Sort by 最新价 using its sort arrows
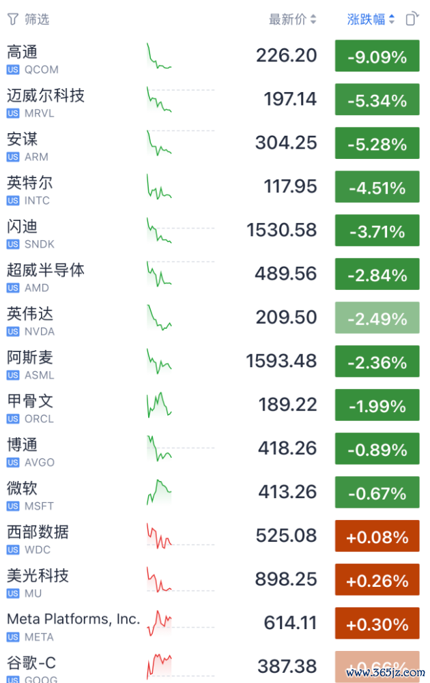 coord(313,19)
